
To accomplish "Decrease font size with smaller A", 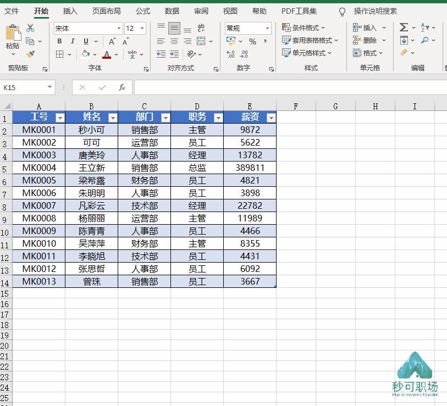I will point(125,41).
